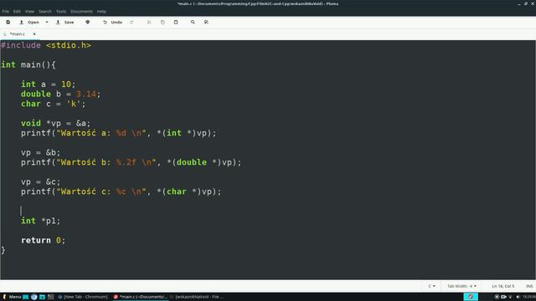Screen dimensions: 536x301
Task: Click the Ln 18, Col 5 indicator
Action: 502,286
